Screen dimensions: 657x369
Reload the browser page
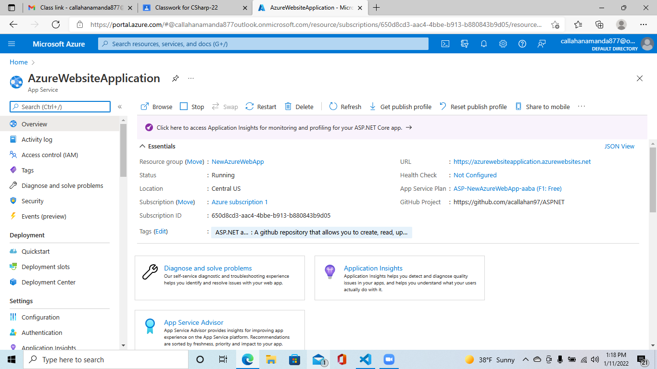click(56, 25)
